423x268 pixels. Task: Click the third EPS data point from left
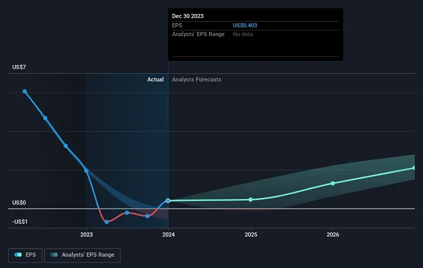(65, 145)
